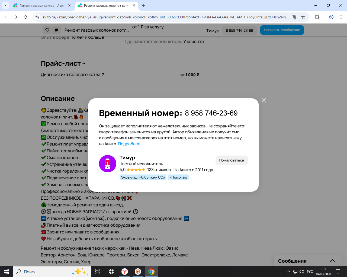
Task: Open clock showing 8:11 04.03.2026
Action: point(323,272)
